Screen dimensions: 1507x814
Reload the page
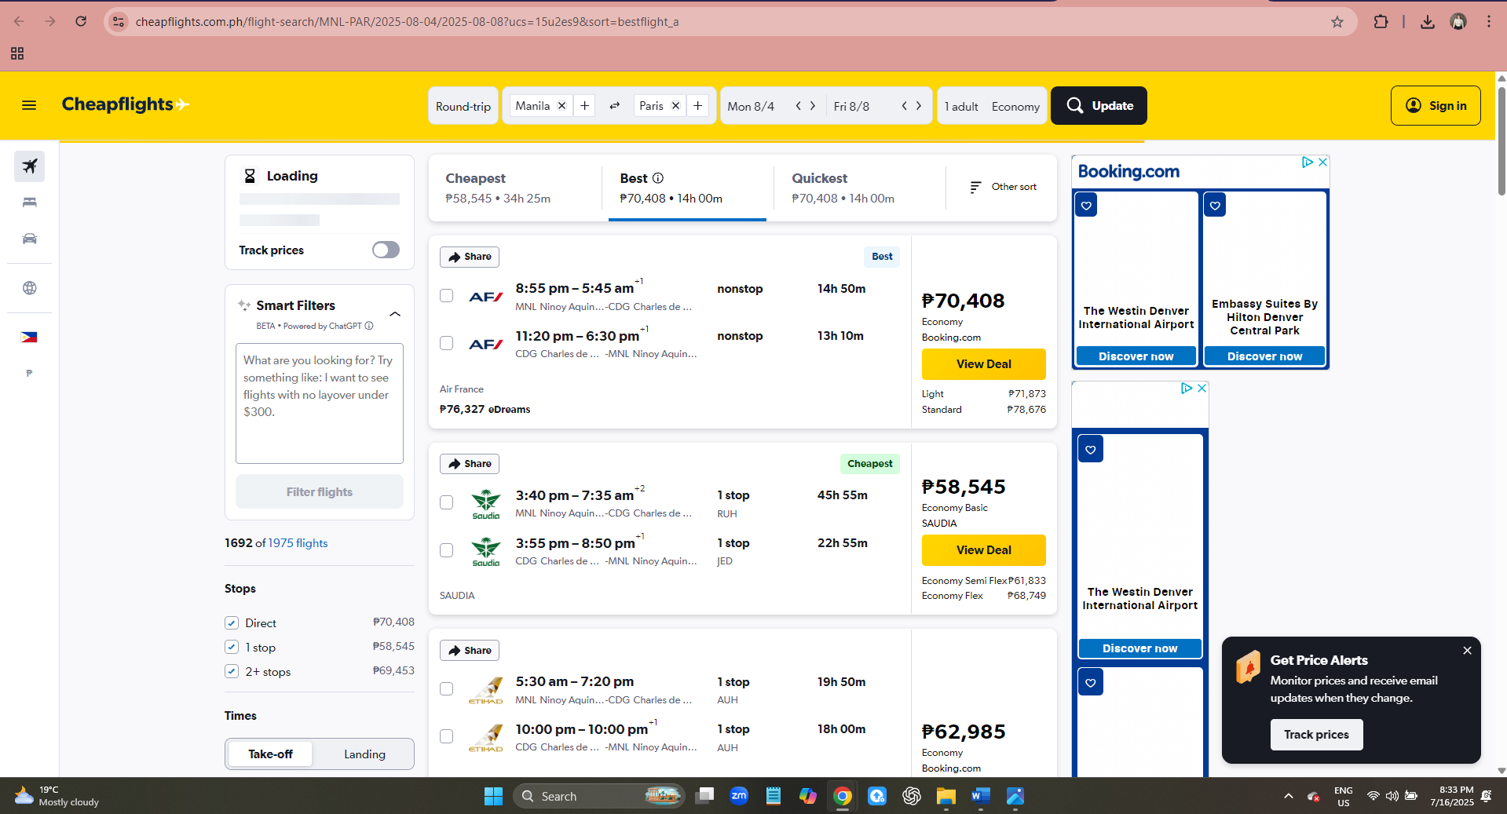(x=81, y=21)
